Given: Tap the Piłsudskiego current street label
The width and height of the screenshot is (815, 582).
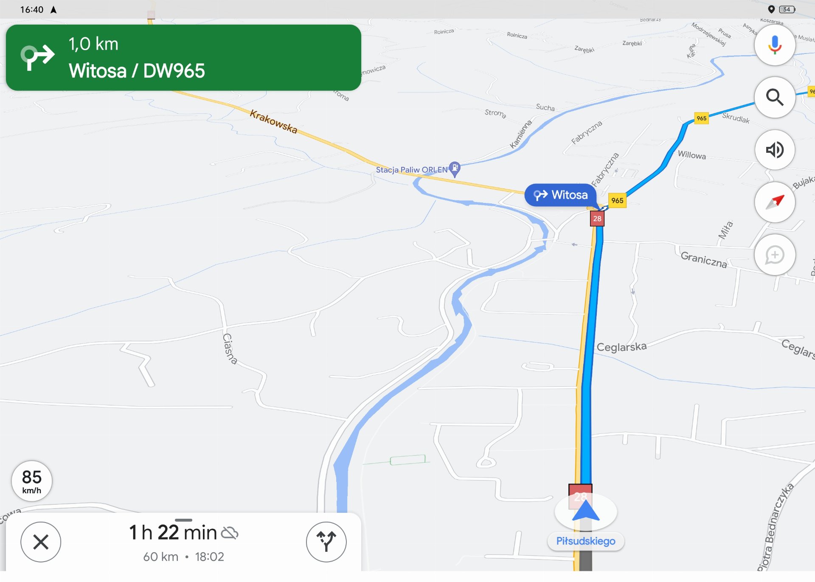Looking at the screenshot, I should 586,541.
